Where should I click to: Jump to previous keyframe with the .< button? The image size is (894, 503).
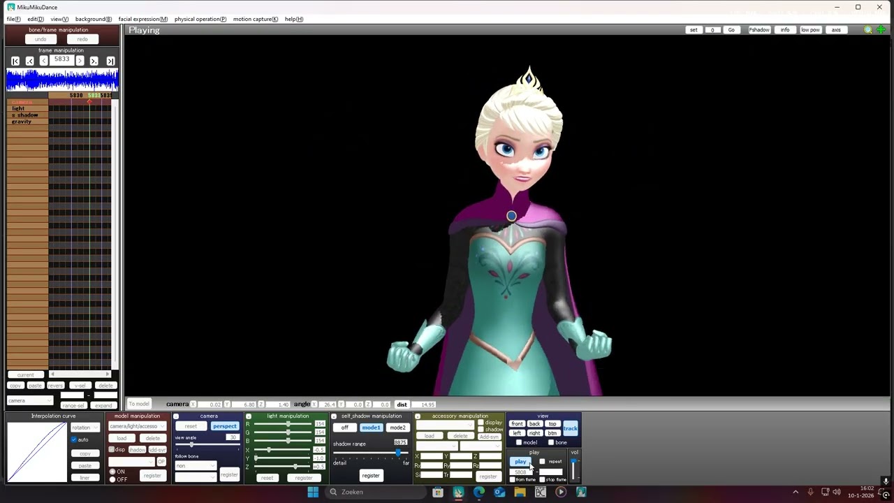point(29,61)
